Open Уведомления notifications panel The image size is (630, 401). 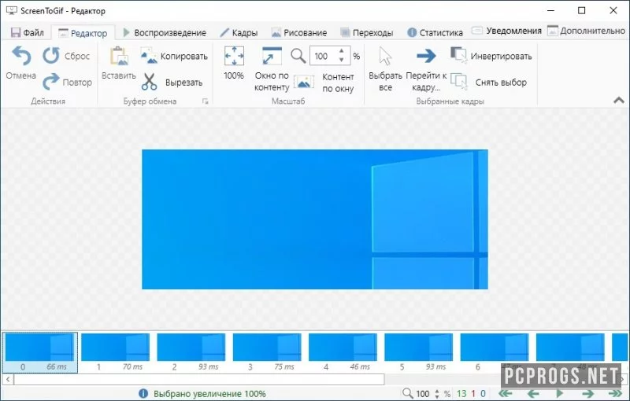(506, 31)
